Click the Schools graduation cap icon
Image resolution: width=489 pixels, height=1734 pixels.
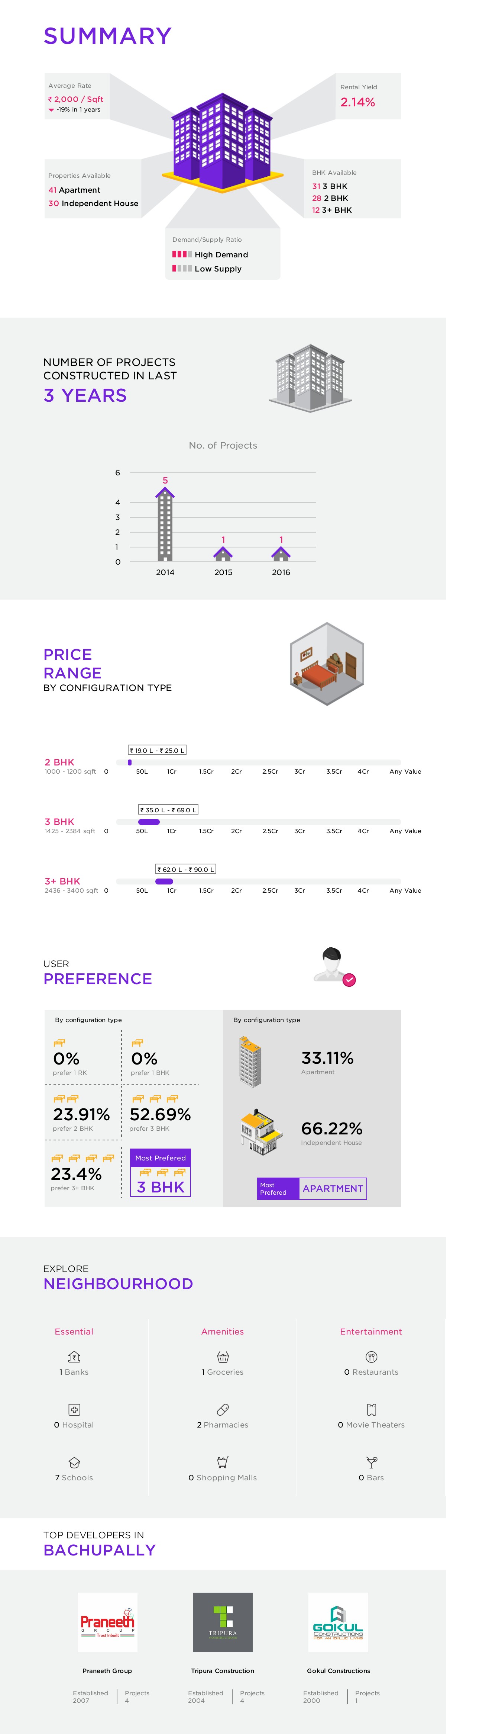point(74,1463)
